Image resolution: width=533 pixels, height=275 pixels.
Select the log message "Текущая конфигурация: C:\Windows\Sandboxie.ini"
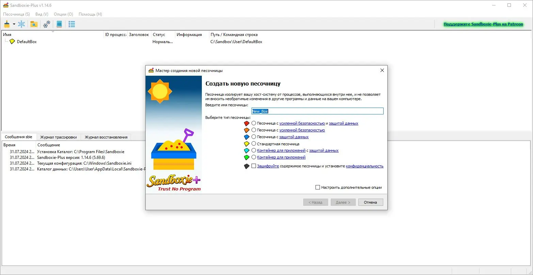pos(84,163)
